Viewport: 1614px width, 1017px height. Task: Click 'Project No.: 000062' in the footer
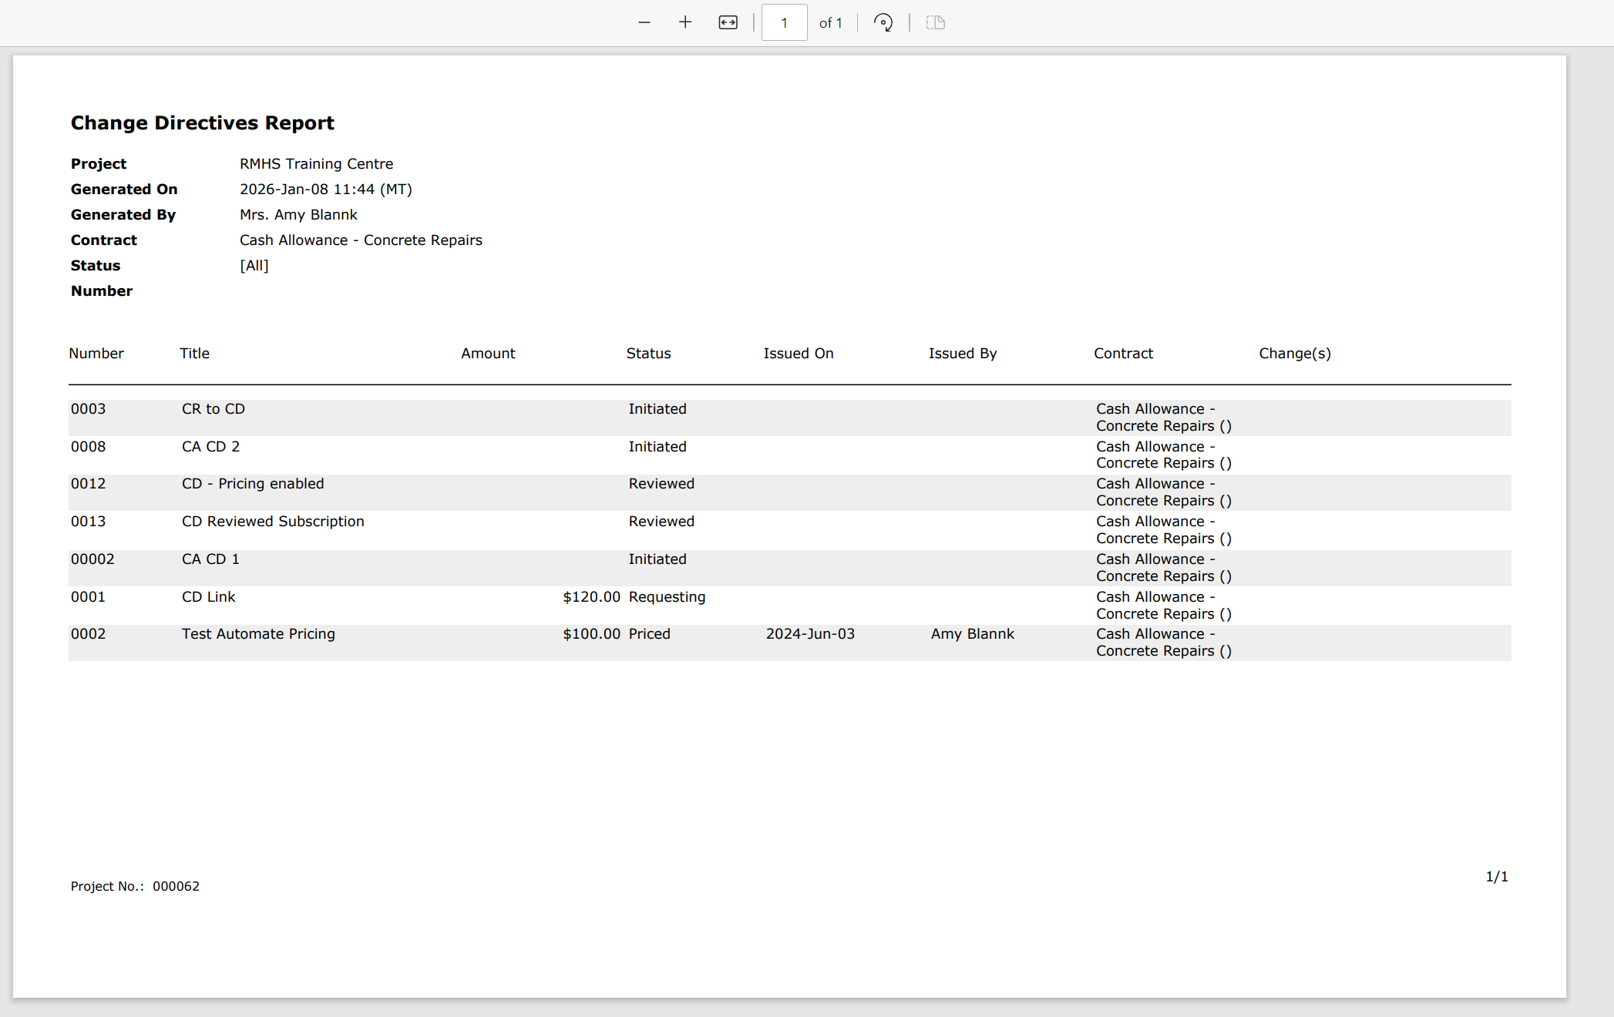pos(135,886)
